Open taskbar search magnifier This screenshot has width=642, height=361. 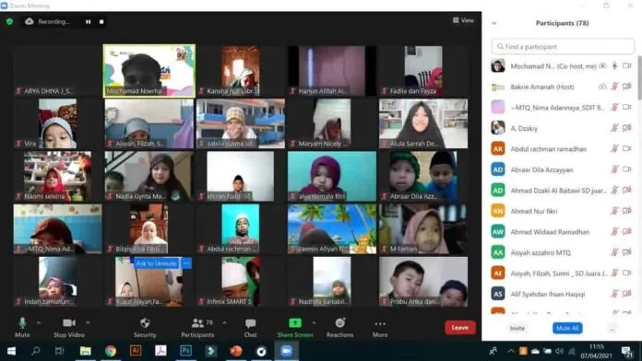pyautogui.click(x=36, y=351)
